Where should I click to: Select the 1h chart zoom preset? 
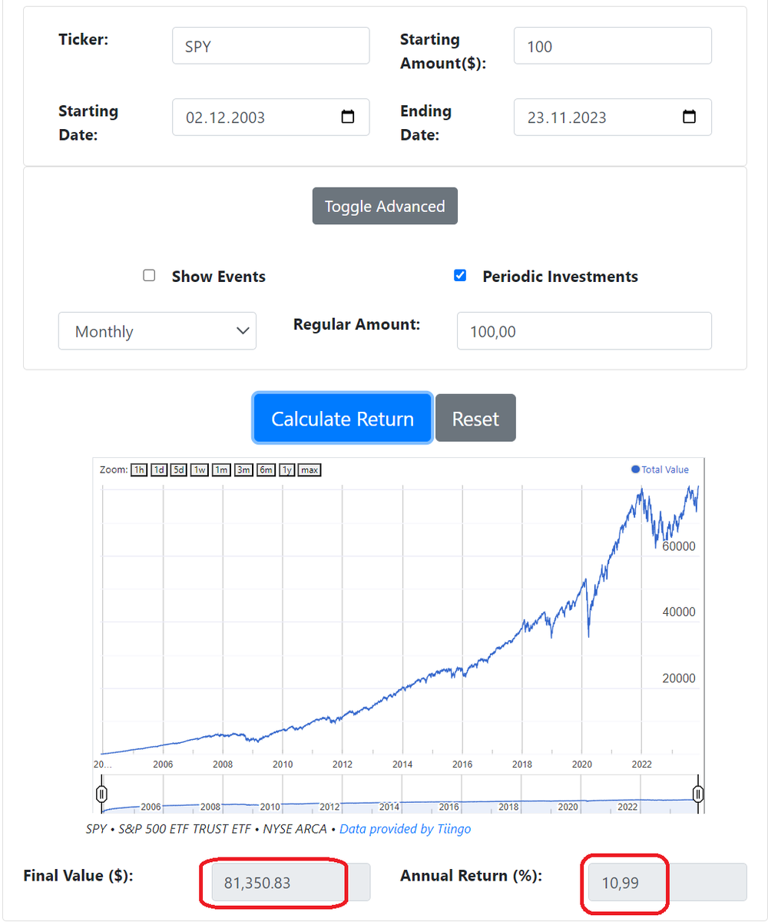138,469
